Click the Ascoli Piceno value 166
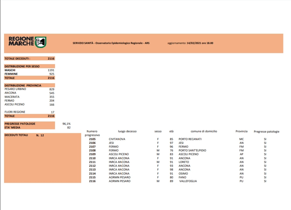The image size is (291, 210). 52,105
